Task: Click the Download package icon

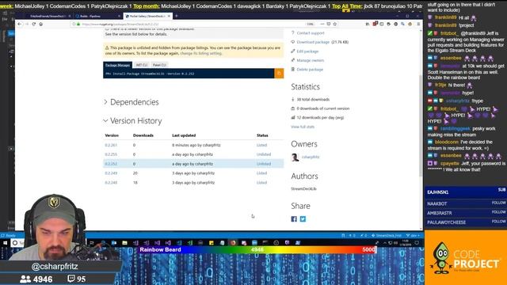Action: pos(293,42)
